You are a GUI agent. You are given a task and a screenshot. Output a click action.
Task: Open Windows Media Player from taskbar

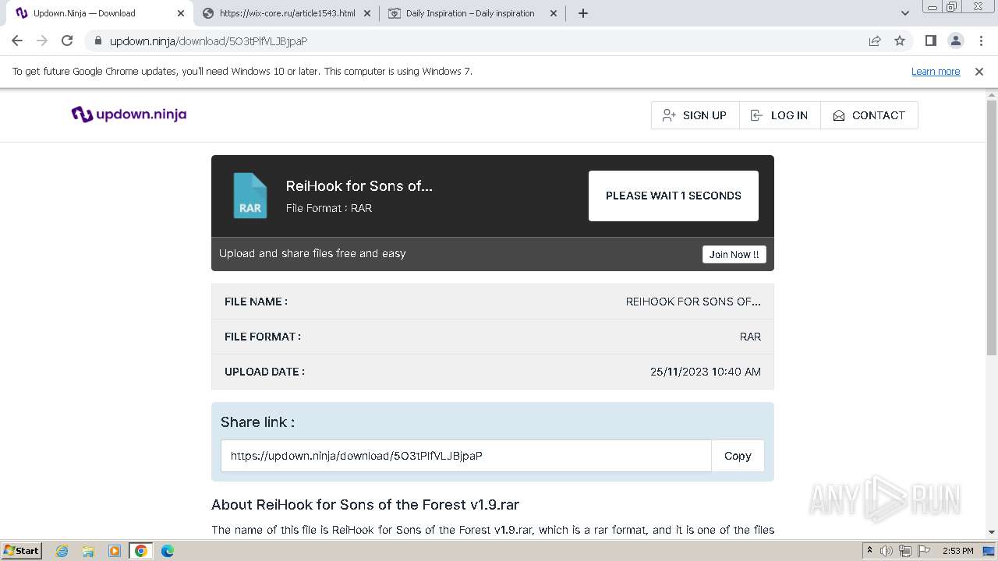pos(115,551)
